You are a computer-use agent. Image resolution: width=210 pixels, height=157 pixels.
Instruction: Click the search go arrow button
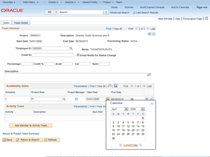pos(106,12)
